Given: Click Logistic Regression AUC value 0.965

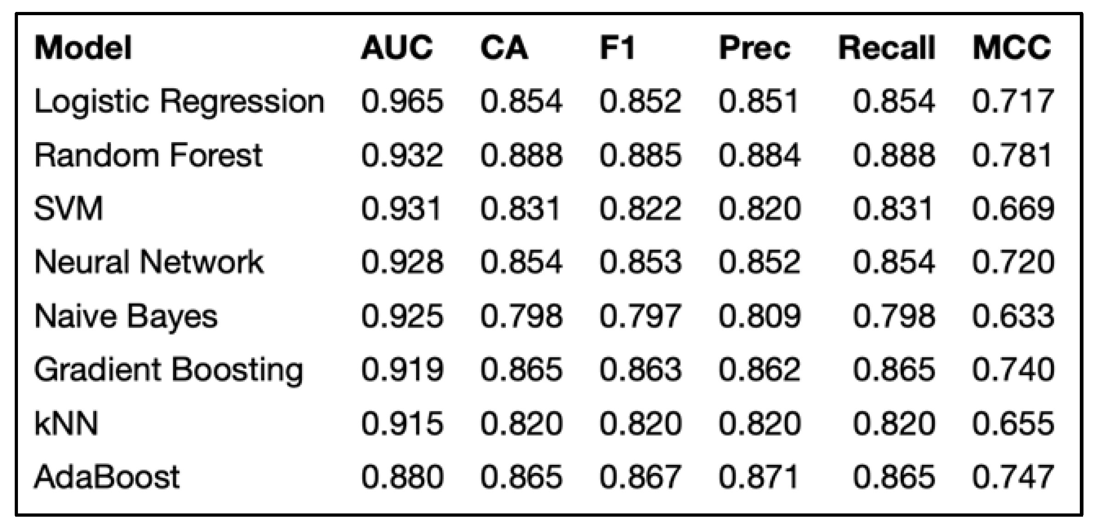Looking at the screenshot, I should tap(402, 101).
